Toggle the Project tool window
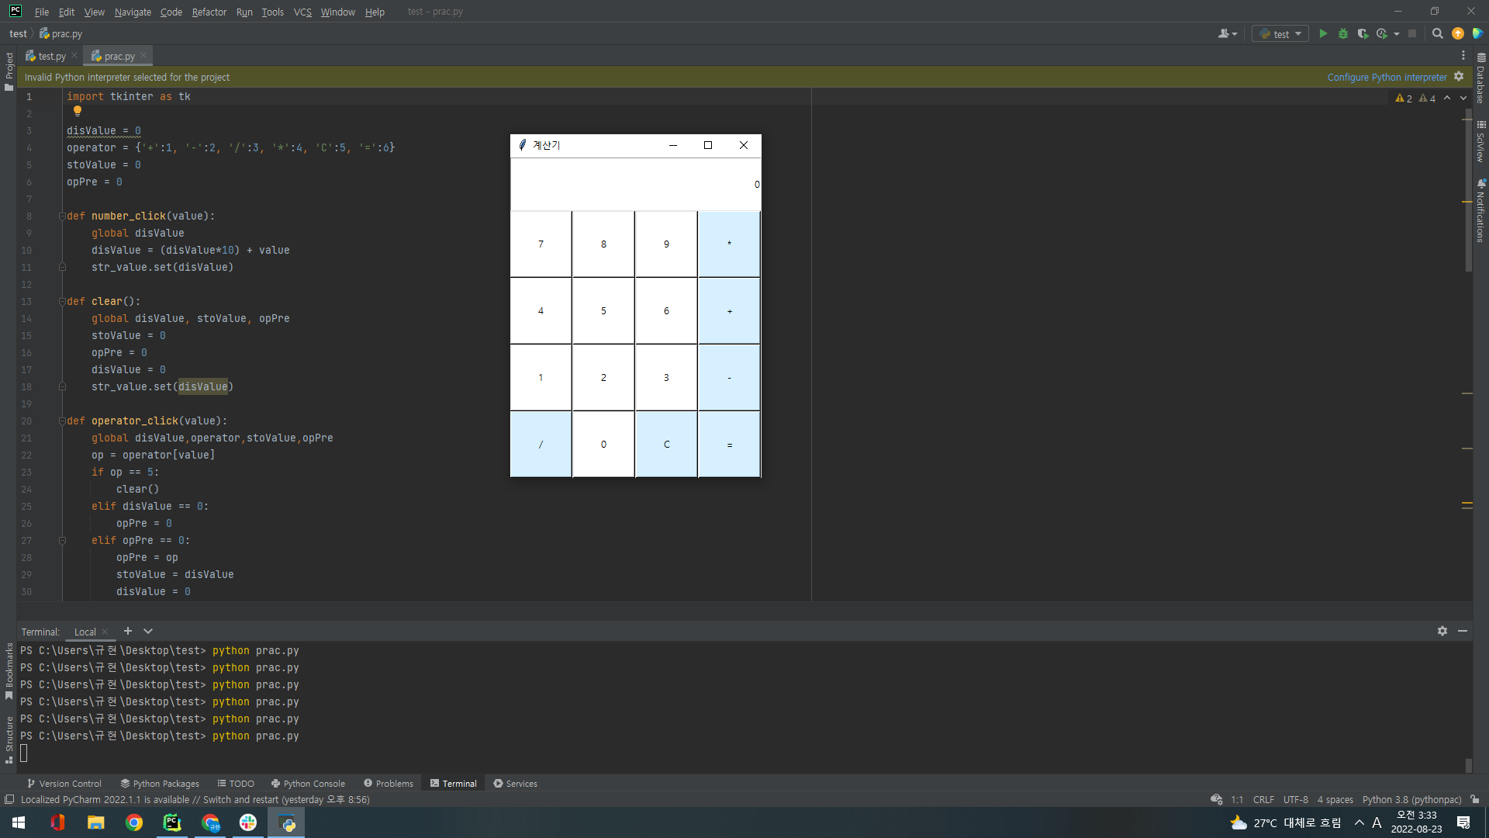 (9, 71)
